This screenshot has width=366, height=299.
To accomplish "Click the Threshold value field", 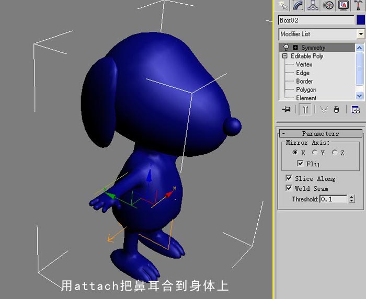I will click(334, 199).
